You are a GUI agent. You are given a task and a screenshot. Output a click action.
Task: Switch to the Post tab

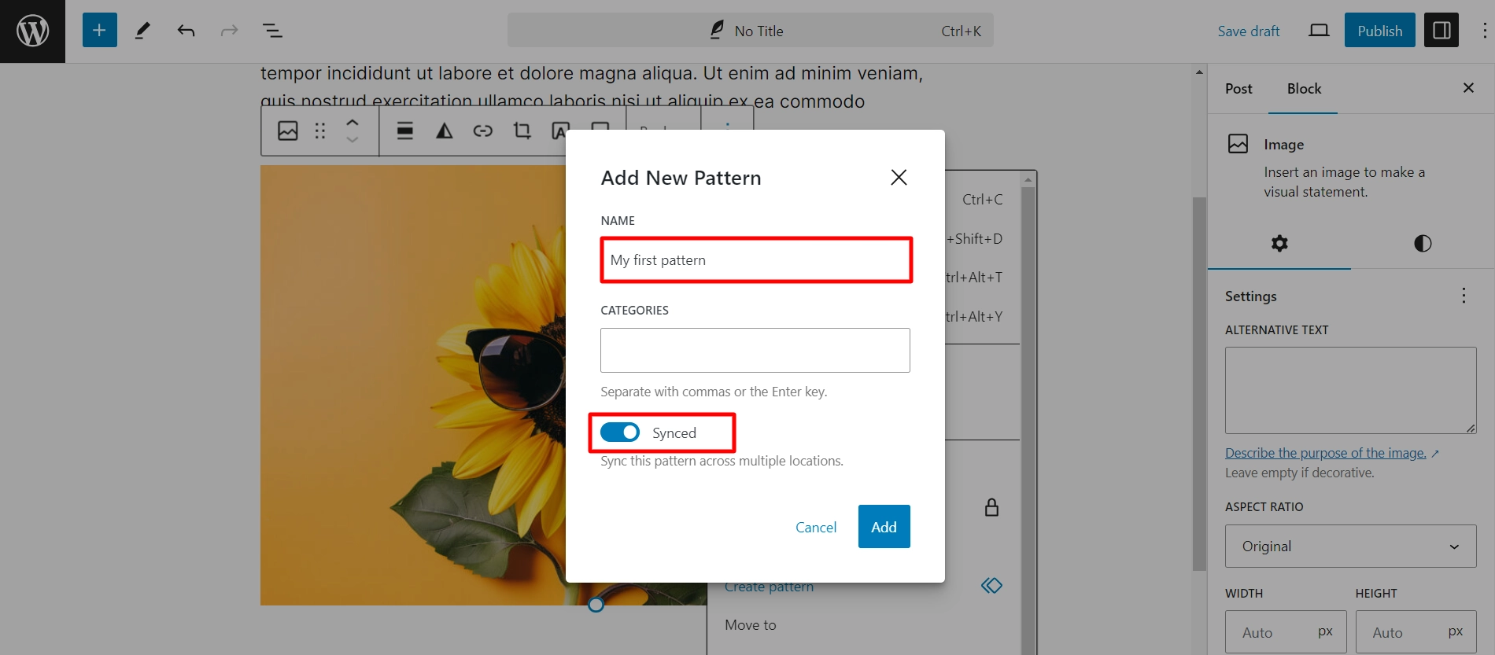pos(1238,89)
